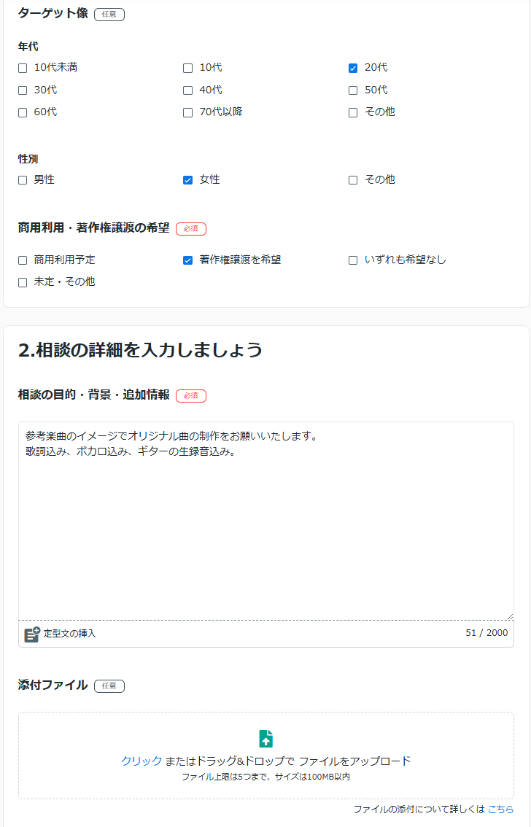The height and width of the screenshot is (827, 531).
Task: Click the 51 / 2000 character counter
Action: pyautogui.click(x=487, y=633)
